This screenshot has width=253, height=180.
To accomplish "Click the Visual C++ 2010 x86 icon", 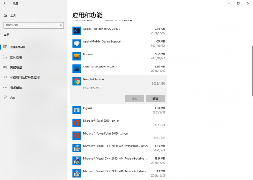I will point(77,173).
